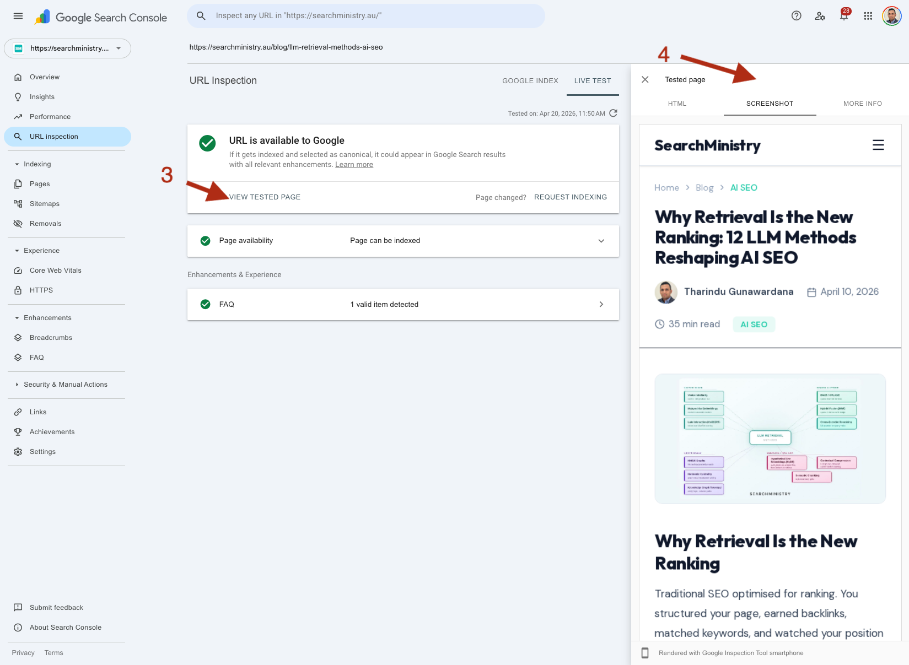Viewport: 909px width, 665px height.
Task: Click author Tharindu Gunawardana photo
Action: [x=666, y=292]
